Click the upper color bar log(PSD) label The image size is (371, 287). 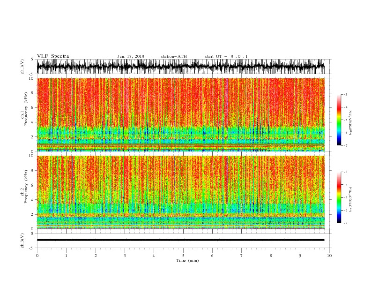point(350,122)
